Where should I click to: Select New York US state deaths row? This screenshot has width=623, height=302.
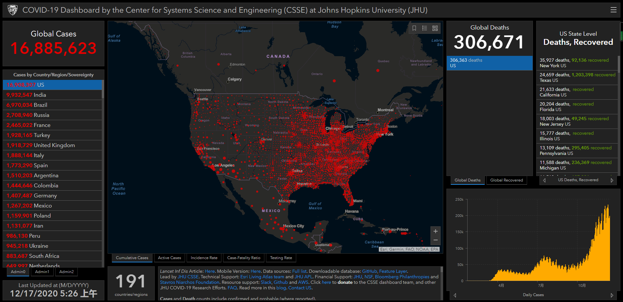[577, 63]
